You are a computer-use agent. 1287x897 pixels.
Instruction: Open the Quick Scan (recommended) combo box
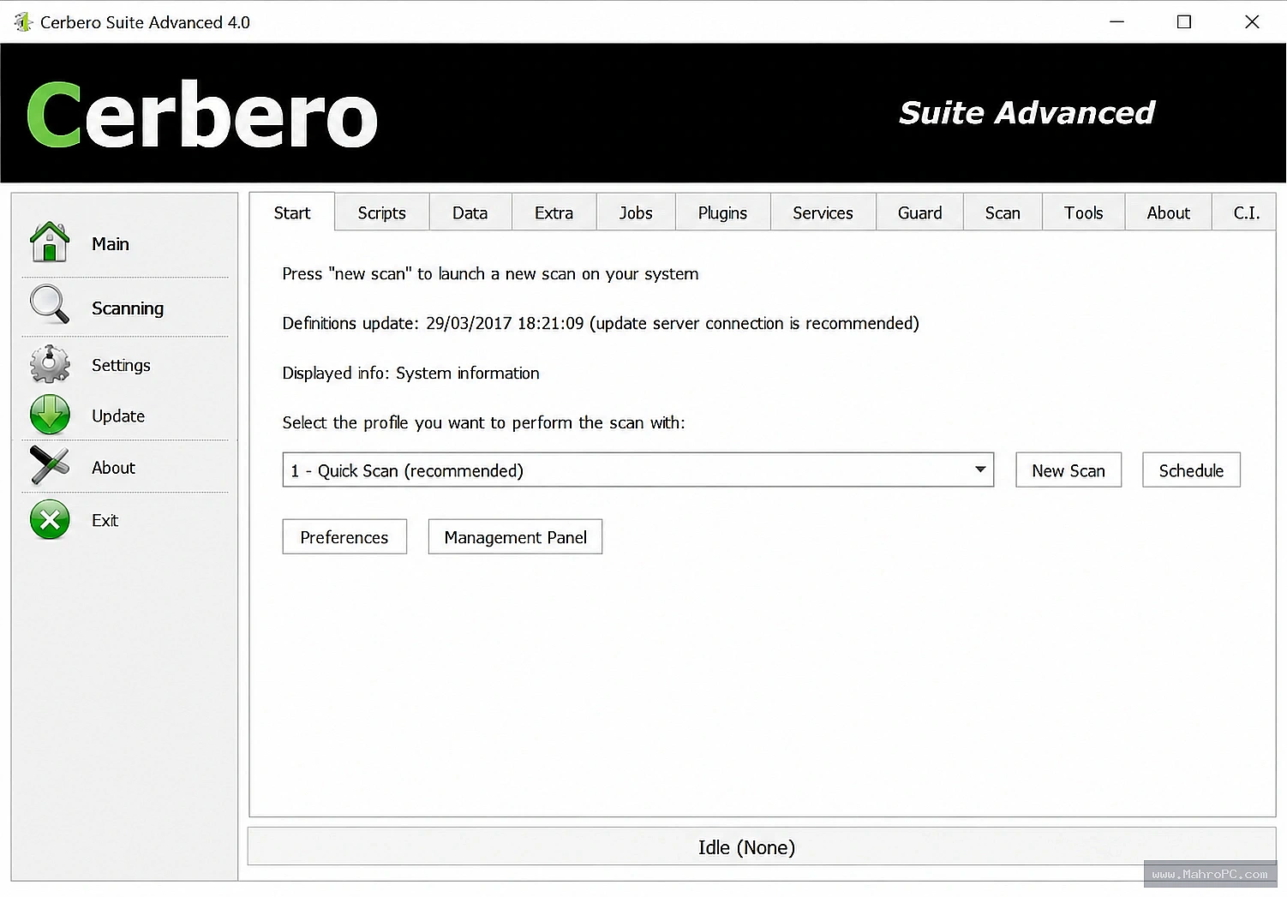click(x=638, y=469)
